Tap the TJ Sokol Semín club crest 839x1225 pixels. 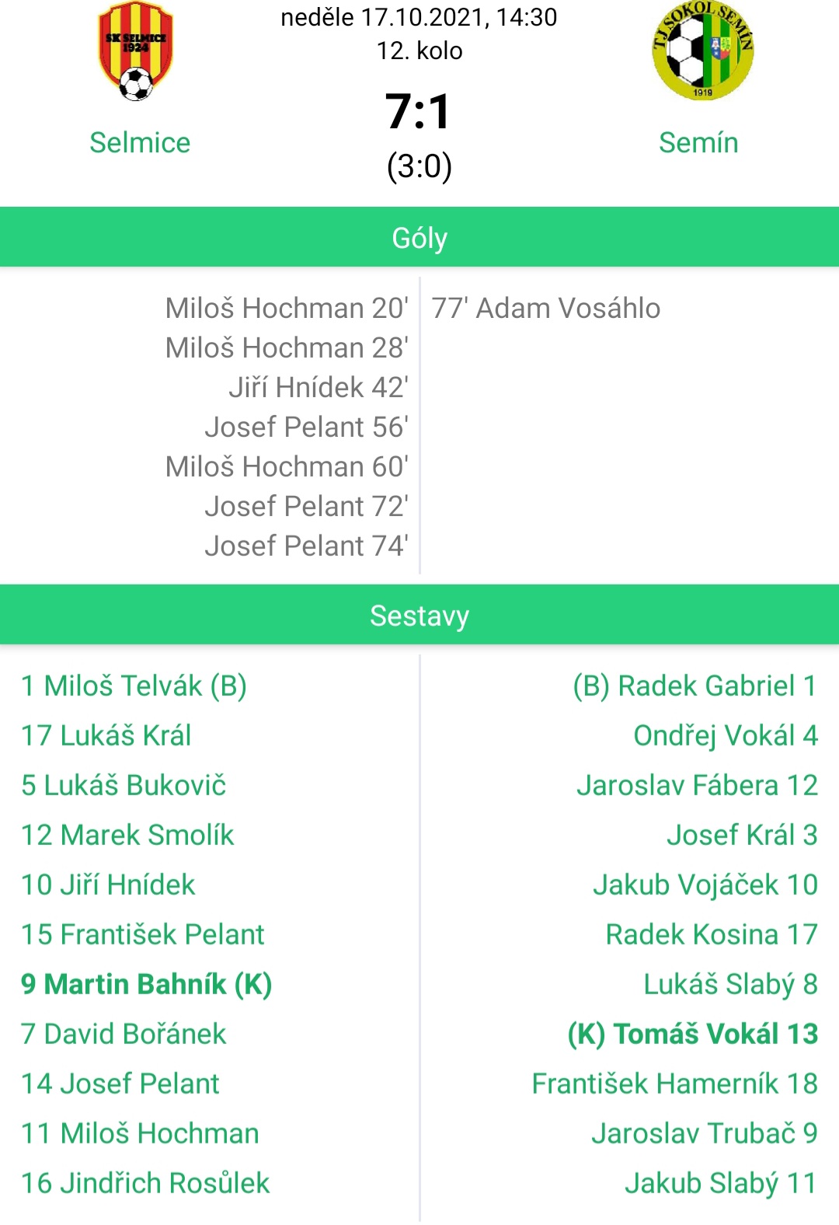click(702, 51)
